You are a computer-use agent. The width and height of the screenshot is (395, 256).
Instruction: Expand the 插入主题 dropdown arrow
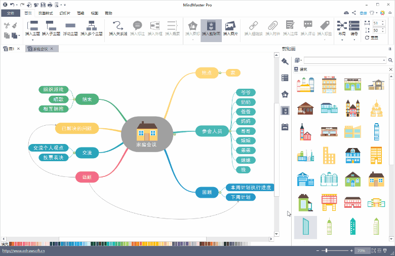33,39
